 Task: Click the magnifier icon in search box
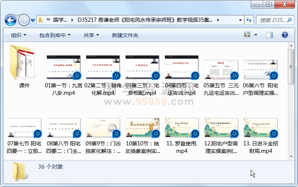[x=290, y=20]
